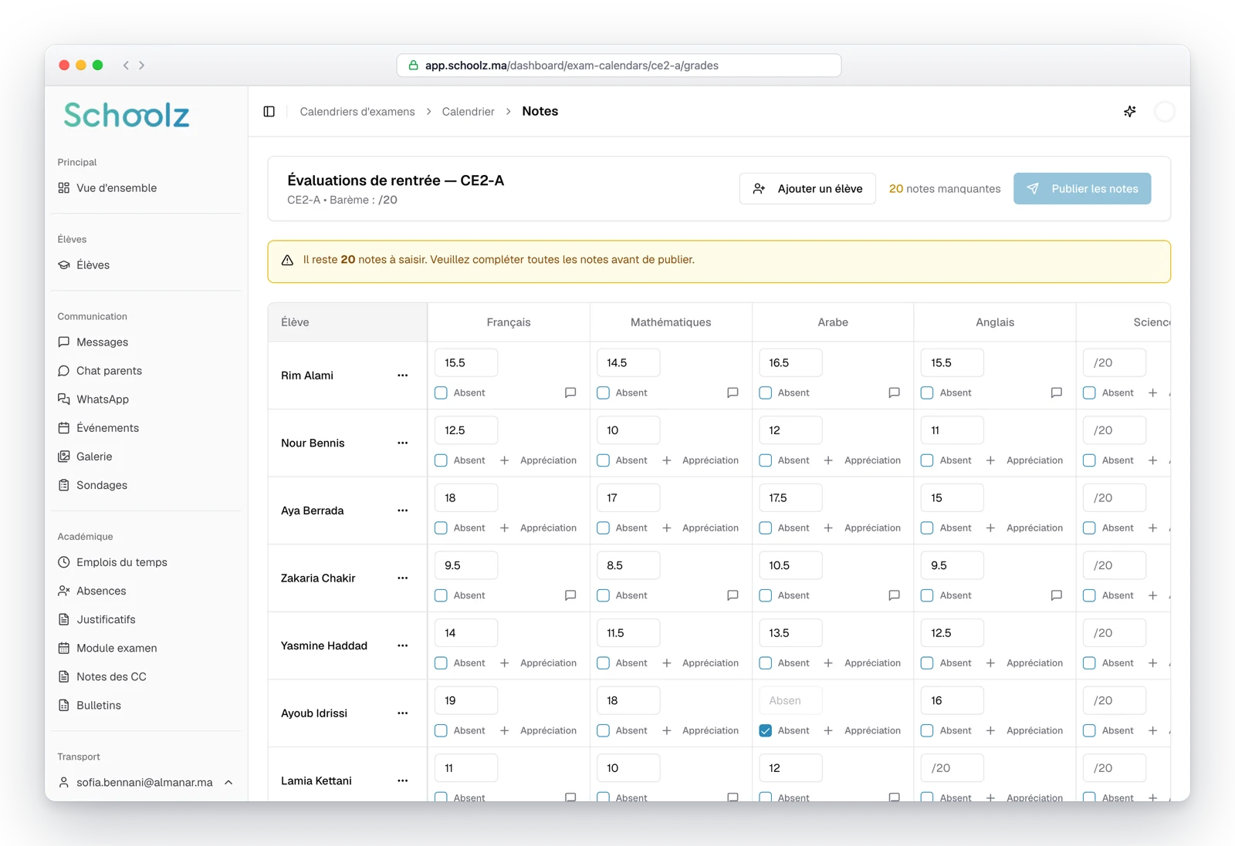The image size is (1235, 846).
Task: Open comment for Zakaria Chakir's Anglais grade
Action: tap(1057, 595)
